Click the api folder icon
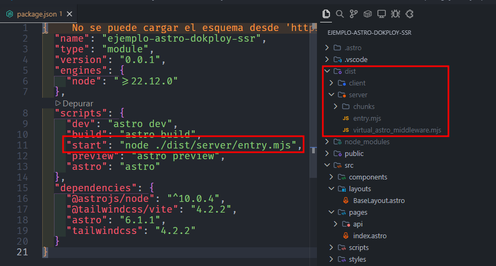This screenshot has width=496, height=266. (x=346, y=224)
